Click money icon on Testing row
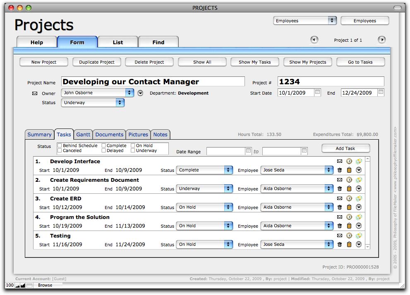Screen dimensions: 410x295 (359, 236)
